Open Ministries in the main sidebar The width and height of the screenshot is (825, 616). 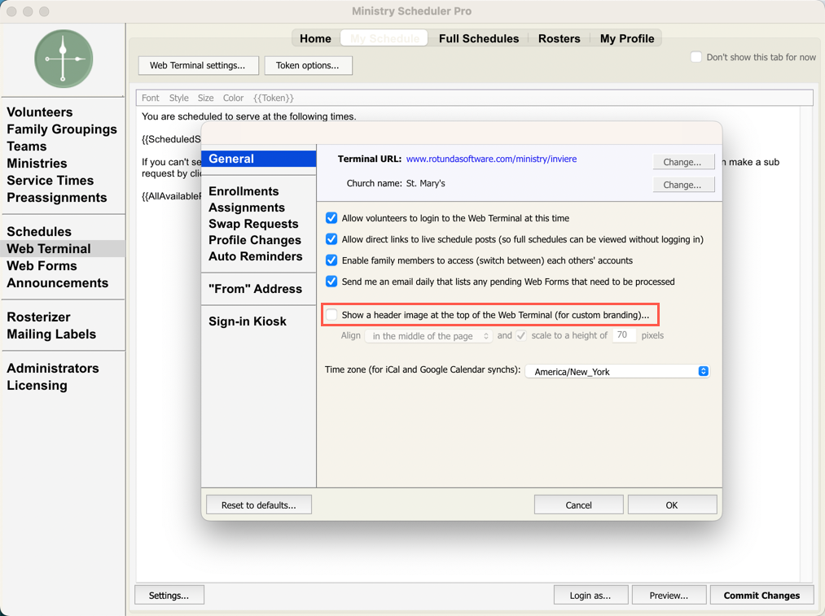pyautogui.click(x=37, y=164)
